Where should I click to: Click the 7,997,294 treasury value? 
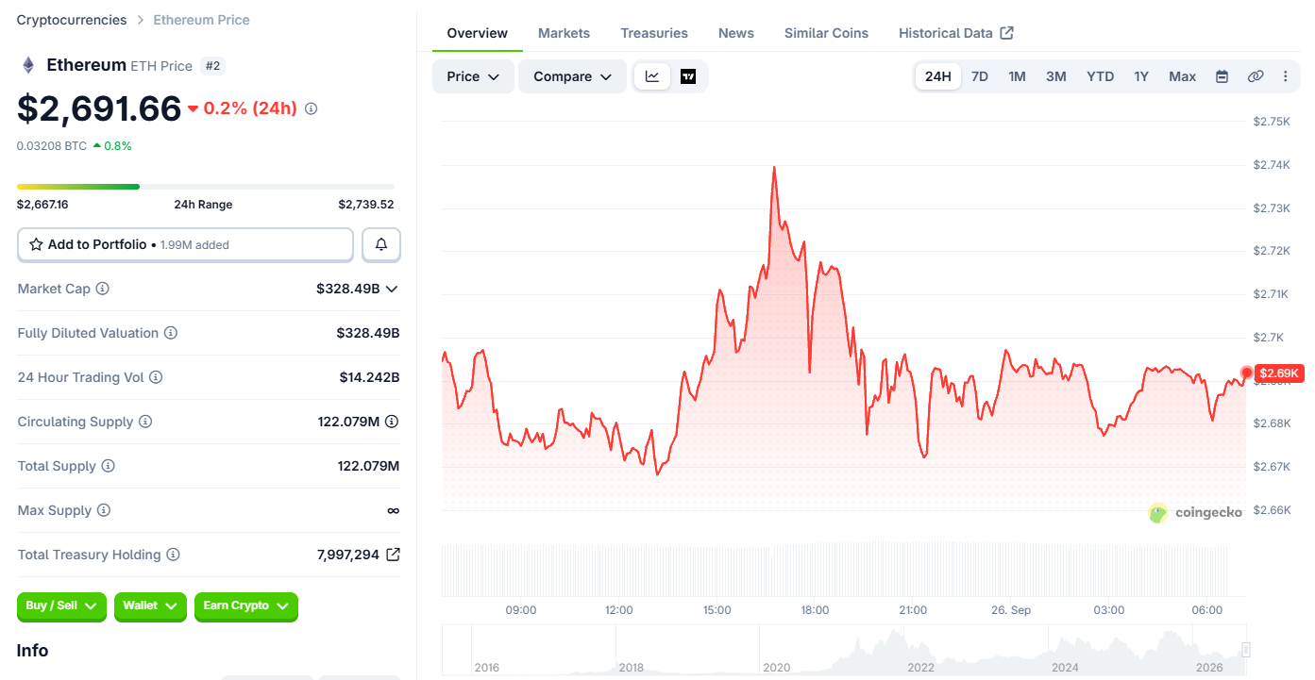click(348, 555)
